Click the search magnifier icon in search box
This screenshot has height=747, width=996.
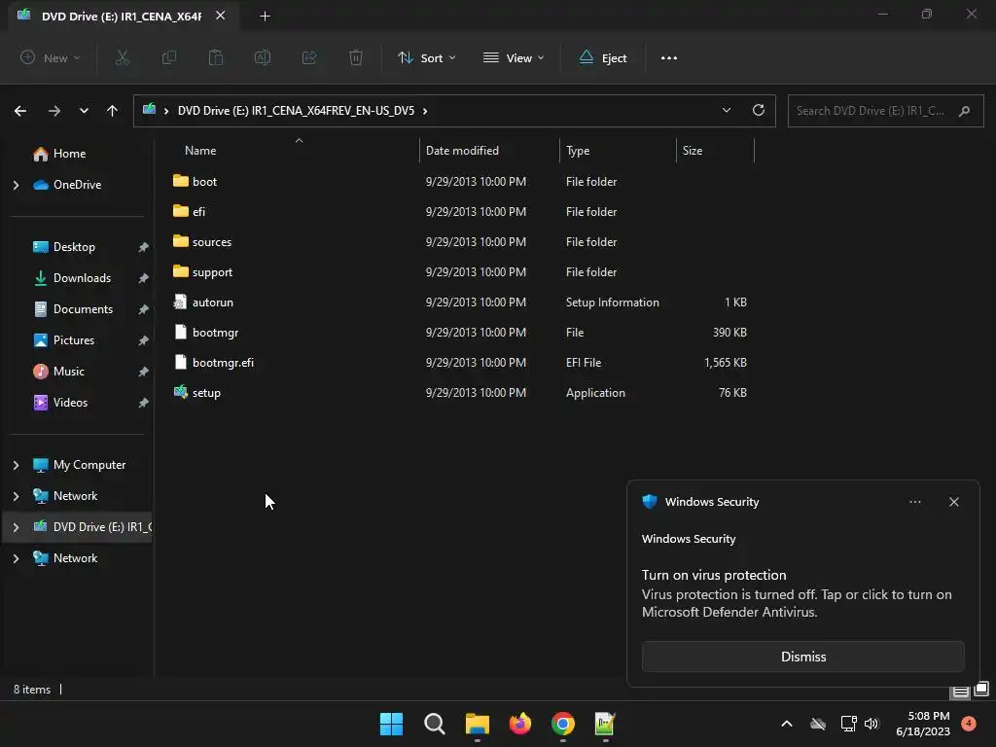[x=964, y=111]
